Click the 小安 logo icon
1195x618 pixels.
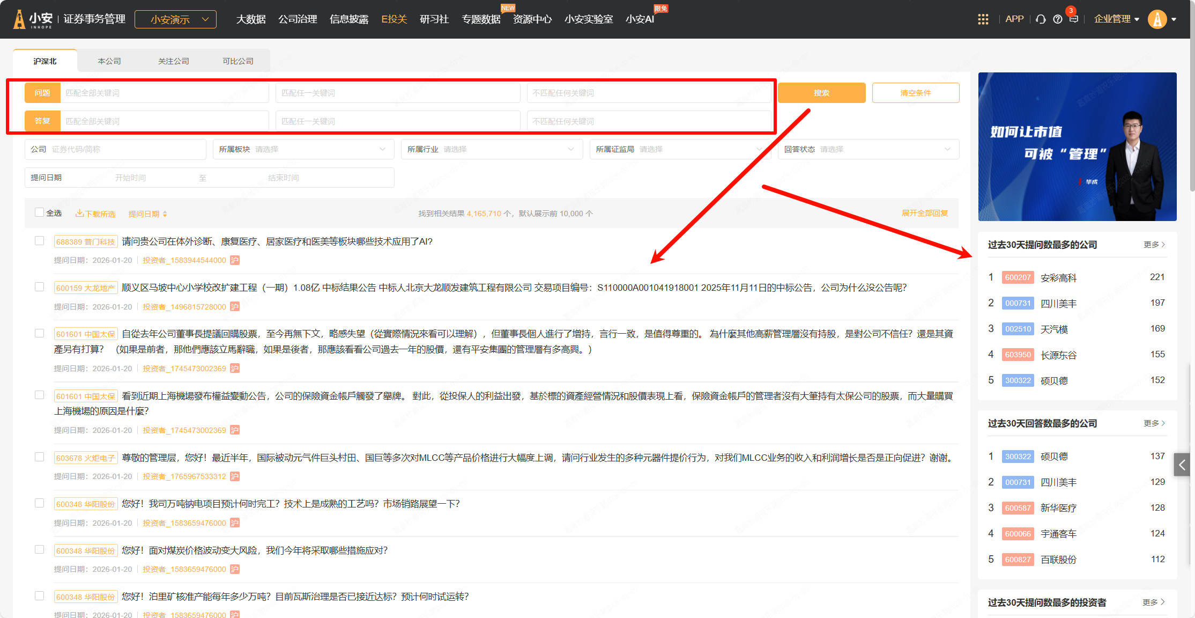(19, 19)
